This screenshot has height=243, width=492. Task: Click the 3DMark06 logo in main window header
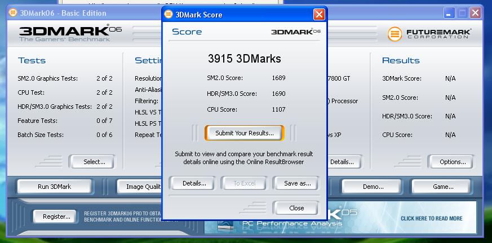click(x=70, y=33)
